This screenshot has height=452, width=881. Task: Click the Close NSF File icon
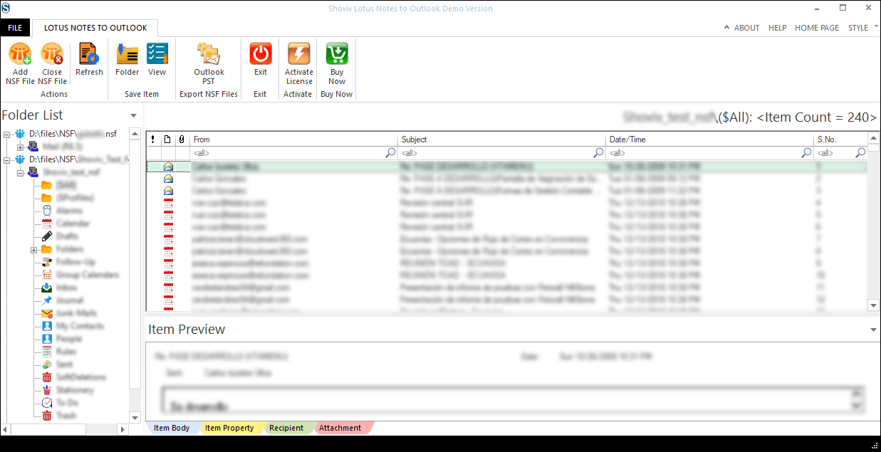point(52,54)
